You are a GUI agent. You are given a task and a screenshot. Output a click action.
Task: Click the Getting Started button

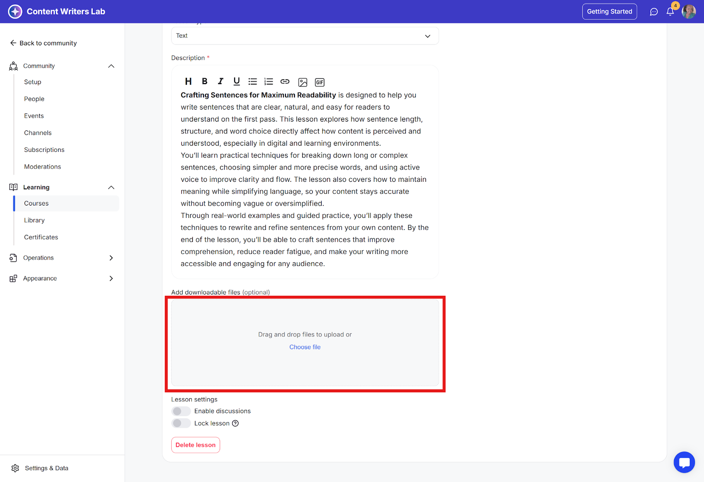(x=609, y=11)
